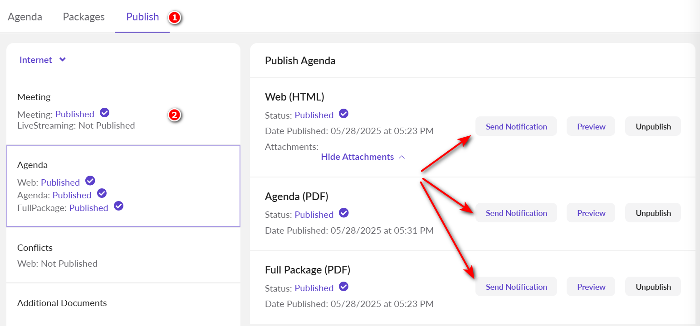The width and height of the screenshot is (700, 326).
Task: Switch to the Agenda tab
Action: pos(25,17)
